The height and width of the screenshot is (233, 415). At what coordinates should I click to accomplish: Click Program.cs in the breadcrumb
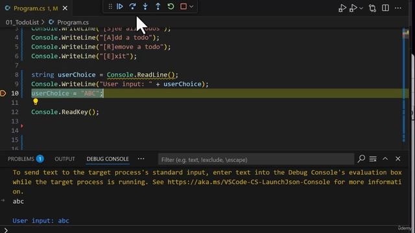[73, 23]
